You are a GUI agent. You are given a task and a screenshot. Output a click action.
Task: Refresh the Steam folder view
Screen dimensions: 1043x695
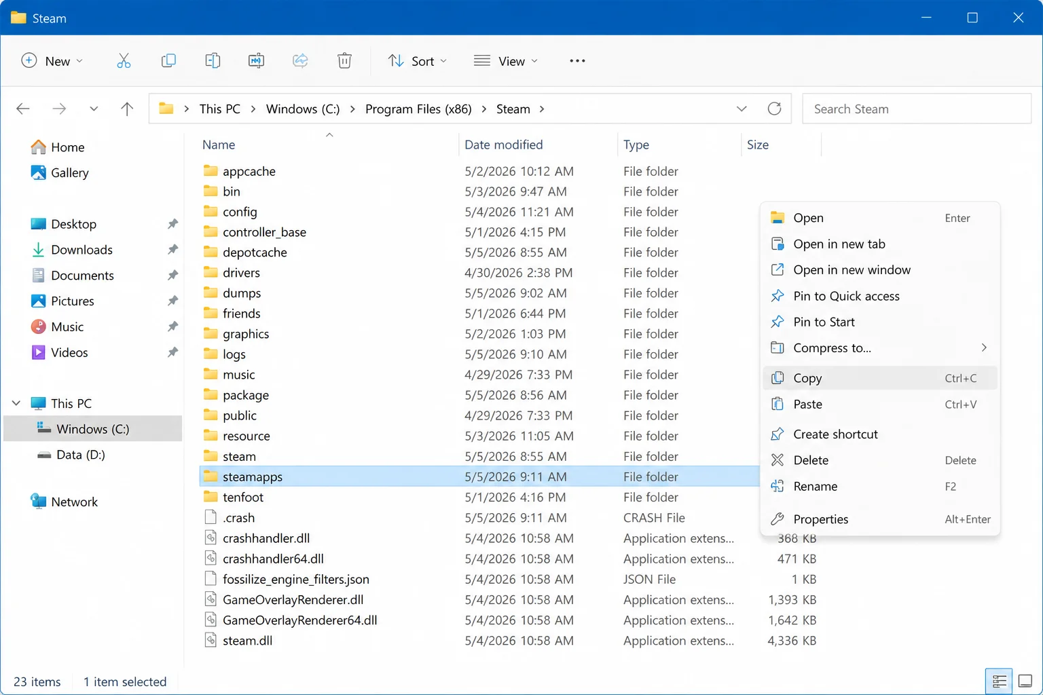774,109
